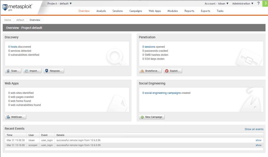268x157 pixels.
Task: Open the green notifications badge
Action: point(265,3)
